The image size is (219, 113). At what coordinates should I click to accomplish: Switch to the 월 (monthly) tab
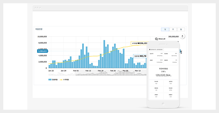pyautogui.click(x=181, y=29)
